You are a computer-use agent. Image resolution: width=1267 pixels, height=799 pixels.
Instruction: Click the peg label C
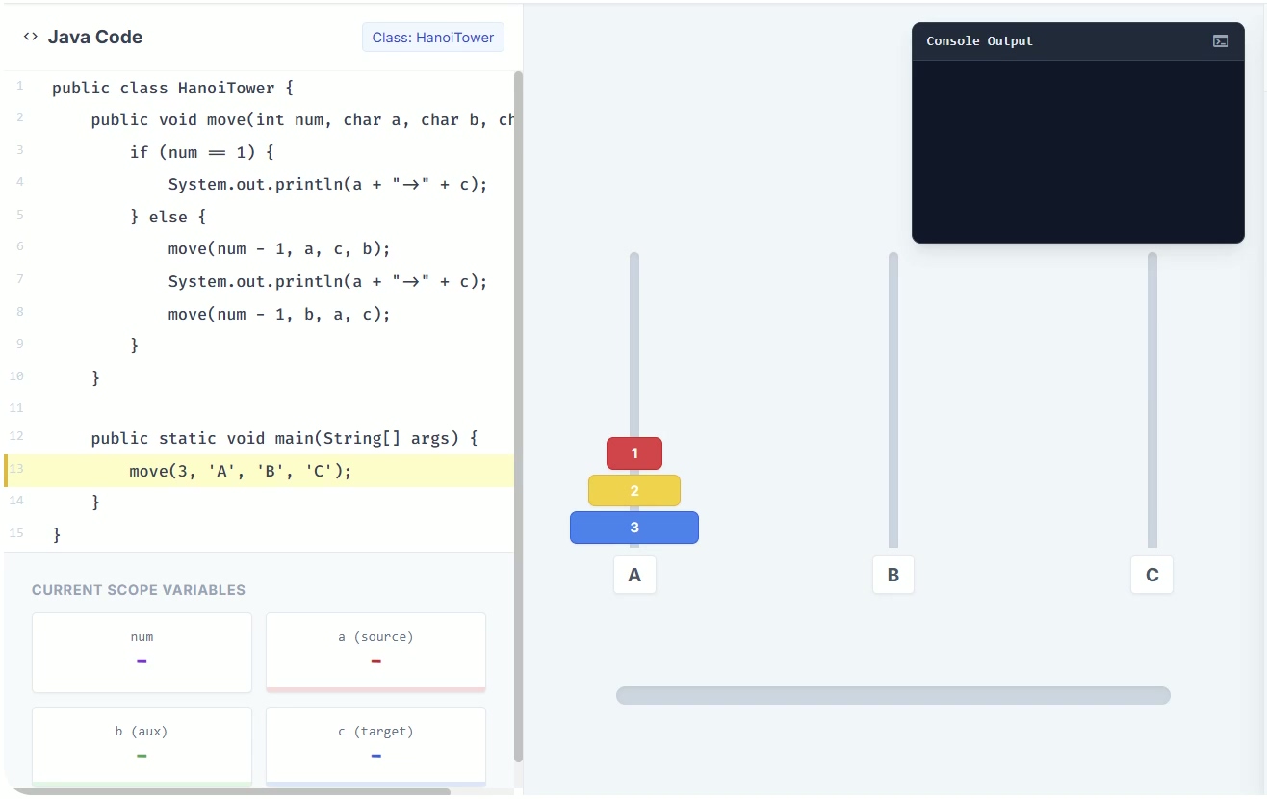1151,575
